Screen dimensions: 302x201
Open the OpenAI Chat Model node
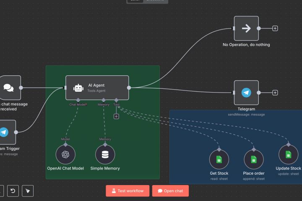pos(65,155)
